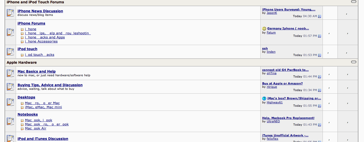The image size is (364, 142).
Task: Collapse the Apple Hardware category
Action: pos(354,62)
